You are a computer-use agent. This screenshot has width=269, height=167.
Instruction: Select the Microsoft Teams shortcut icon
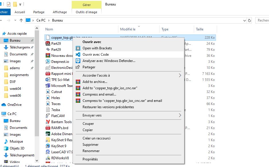pos(48,86)
